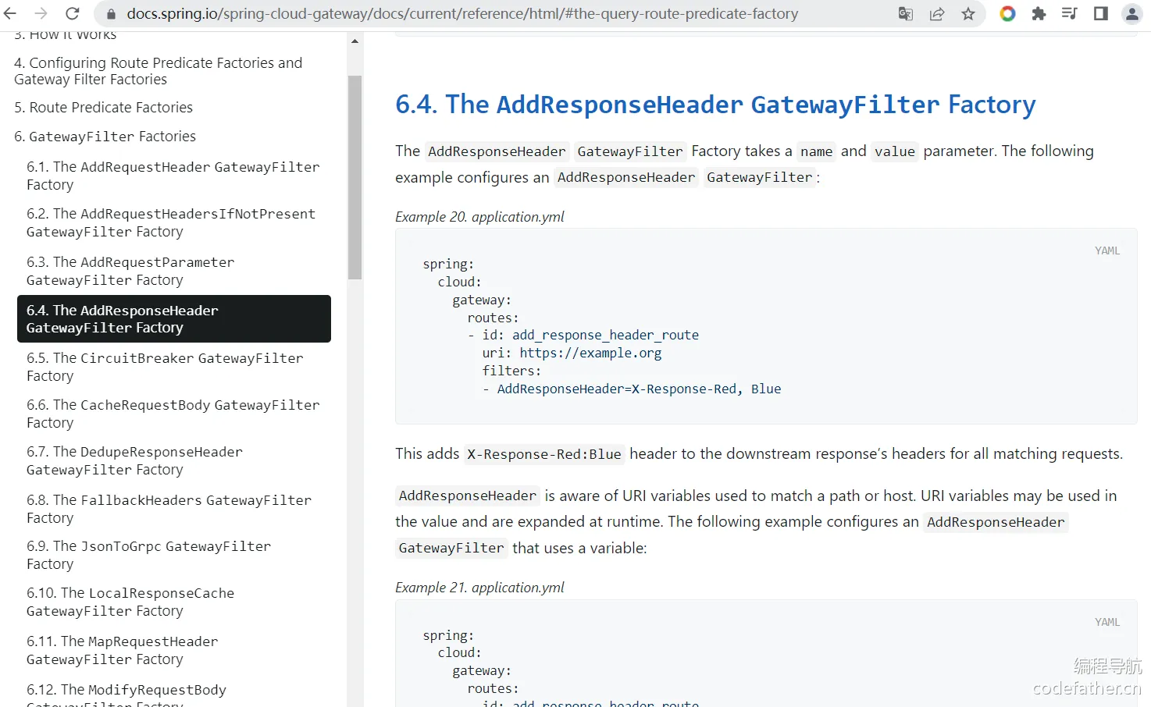This screenshot has height=707, width=1151.
Task: Go to 6.5 CircuitBreaker GatewayFilter Factory
Action: (x=165, y=367)
